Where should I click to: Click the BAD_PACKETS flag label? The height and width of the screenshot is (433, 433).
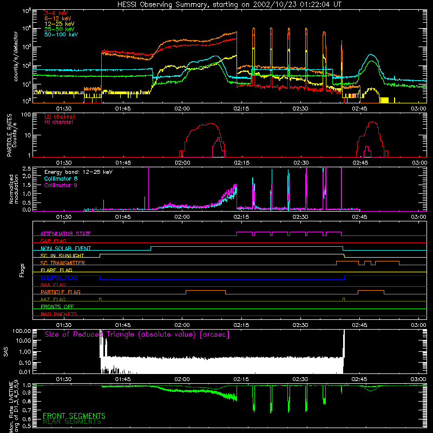(x=59, y=314)
